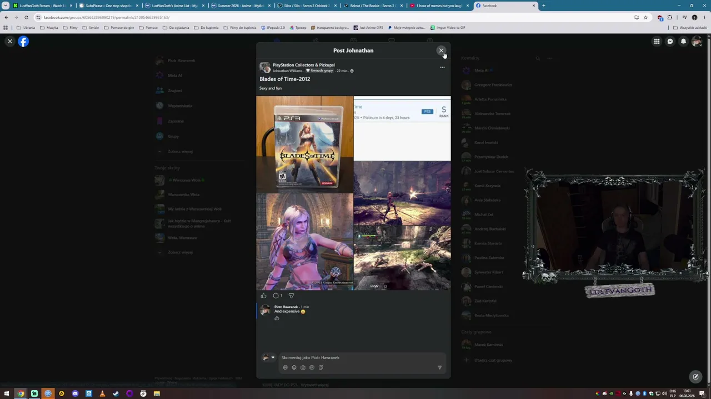Open the character render image
Screen dimensions: 711x399
point(304,242)
